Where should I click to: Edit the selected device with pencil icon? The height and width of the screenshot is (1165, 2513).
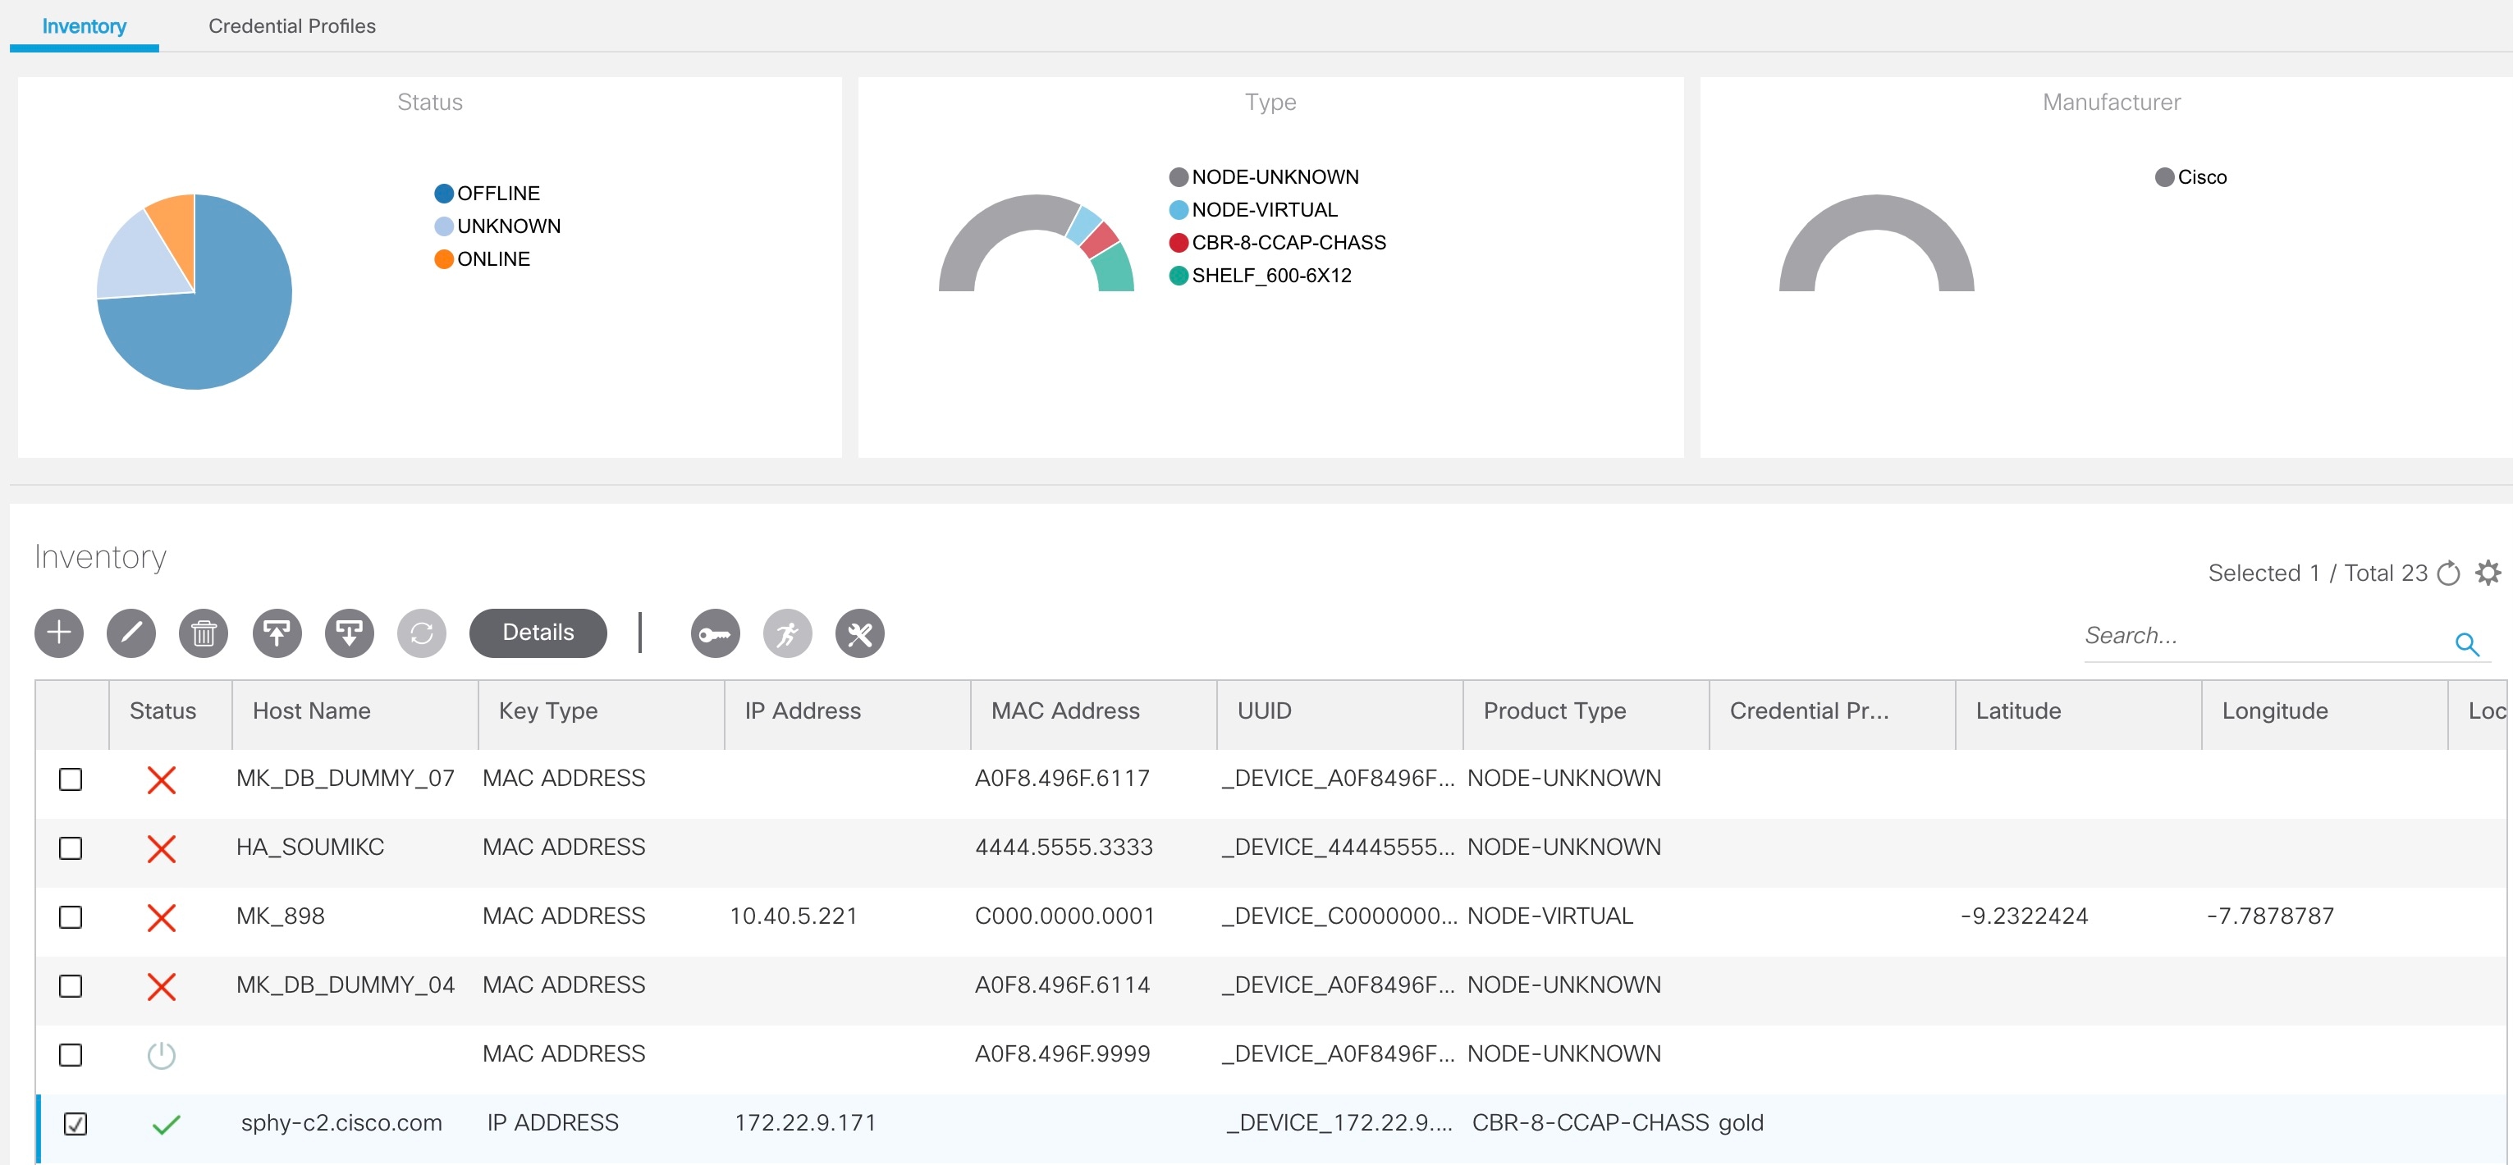130,633
